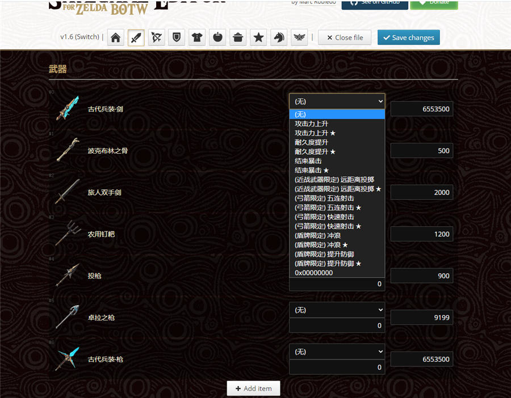511x398 pixels.
Task: Select (盾牌限定) 冲浪 without star
Action: pyautogui.click(x=337, y=236)
